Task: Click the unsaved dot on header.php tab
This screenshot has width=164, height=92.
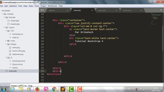Action: pos(141,10)
